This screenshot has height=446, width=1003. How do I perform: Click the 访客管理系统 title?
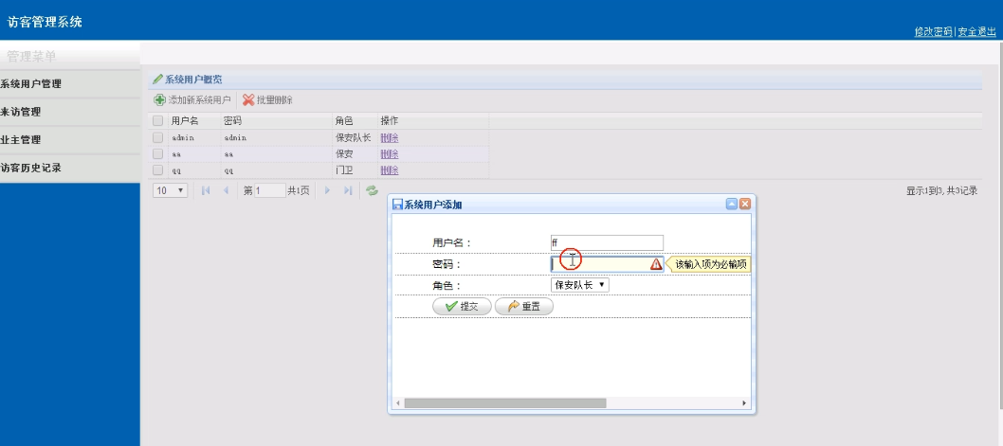tap(45, 22)
